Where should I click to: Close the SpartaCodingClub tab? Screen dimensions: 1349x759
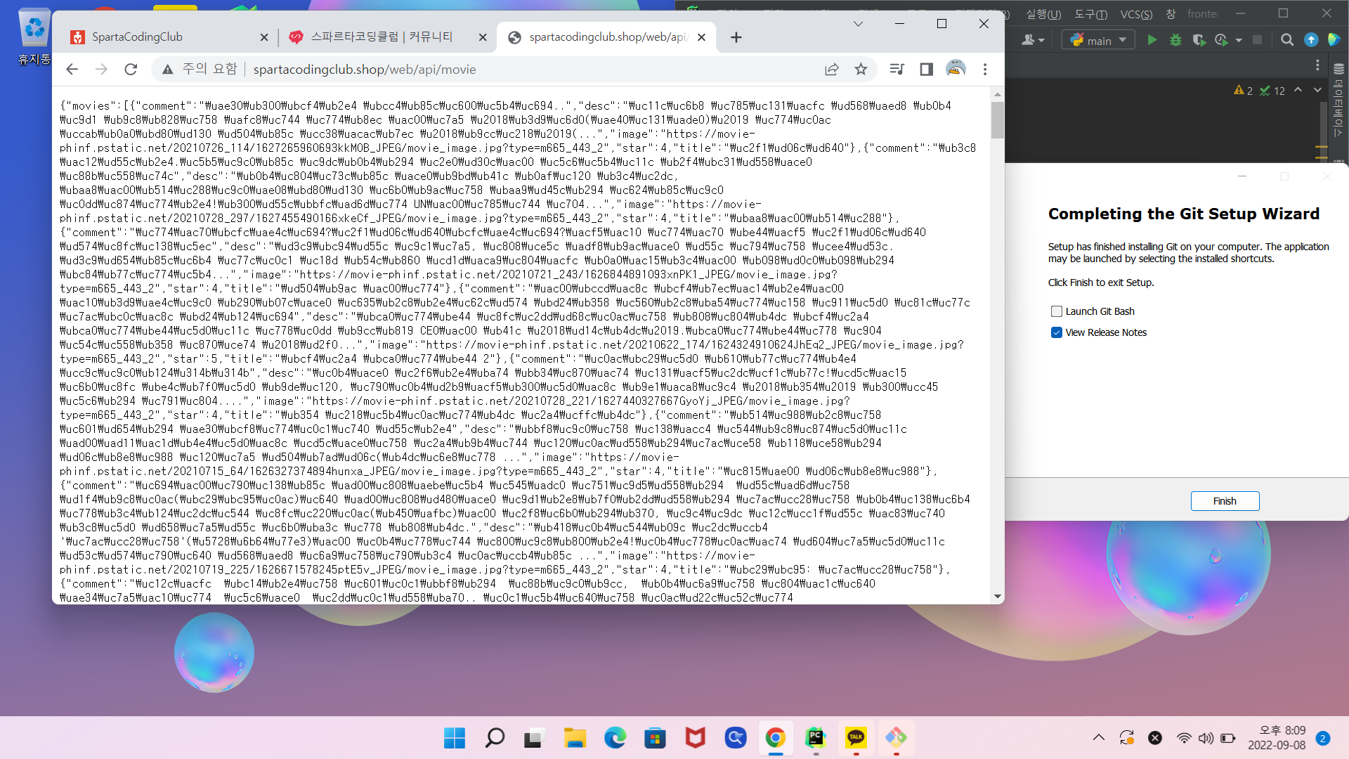[264, 37]
